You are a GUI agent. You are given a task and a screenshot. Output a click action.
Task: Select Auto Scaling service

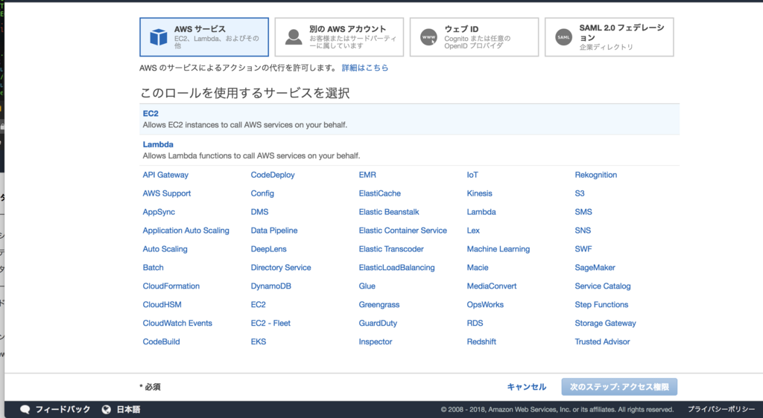point(165,249)
